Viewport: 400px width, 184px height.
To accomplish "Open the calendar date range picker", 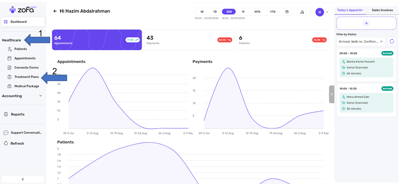I will point(287,12).
